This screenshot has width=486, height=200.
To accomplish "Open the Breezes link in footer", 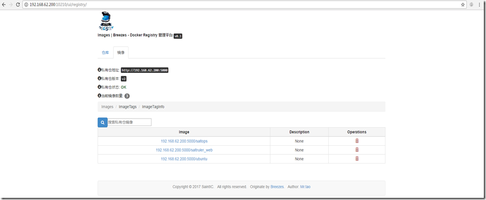I will [x=277, y=187].
